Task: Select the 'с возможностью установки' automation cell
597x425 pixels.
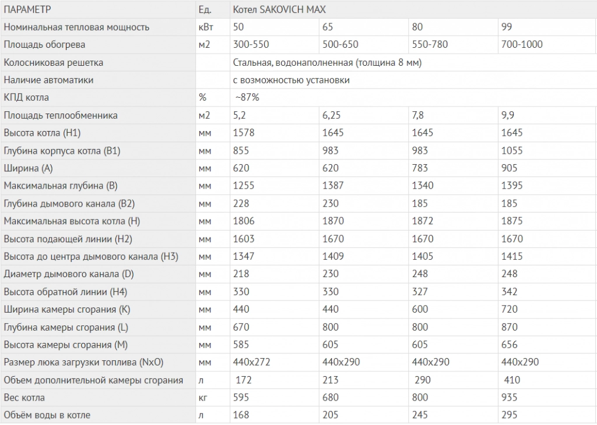Action: click(x=291, y=80)
